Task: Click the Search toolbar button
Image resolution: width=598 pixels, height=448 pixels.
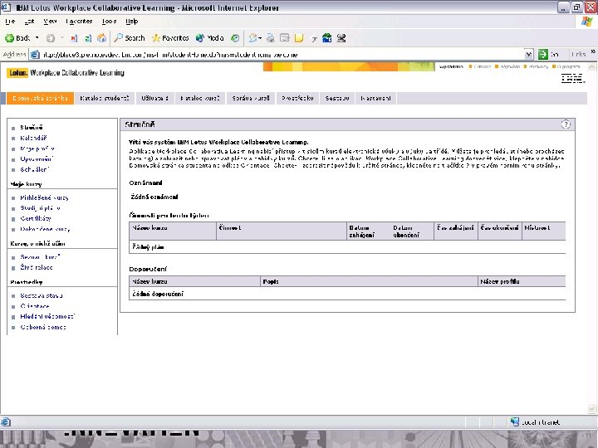Action: [x=130, y=38]
